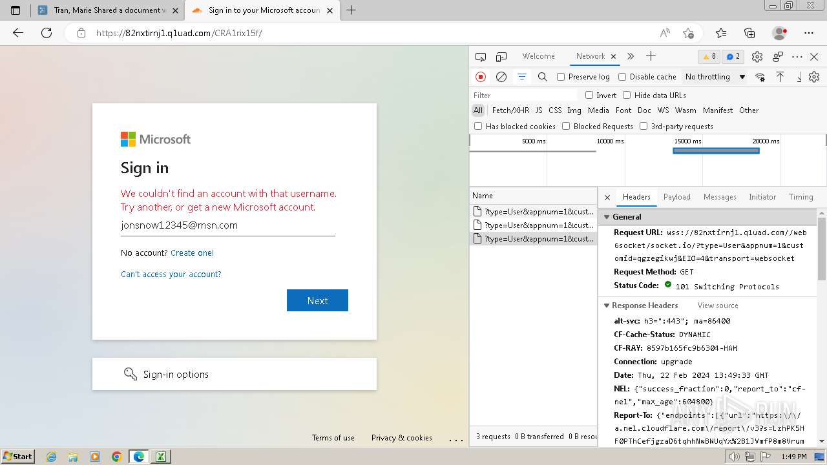Open the Windows Start button
Image resolution: width=827 pixels, height=465 pixels.
pyautogui.click(x=18, y=456)
